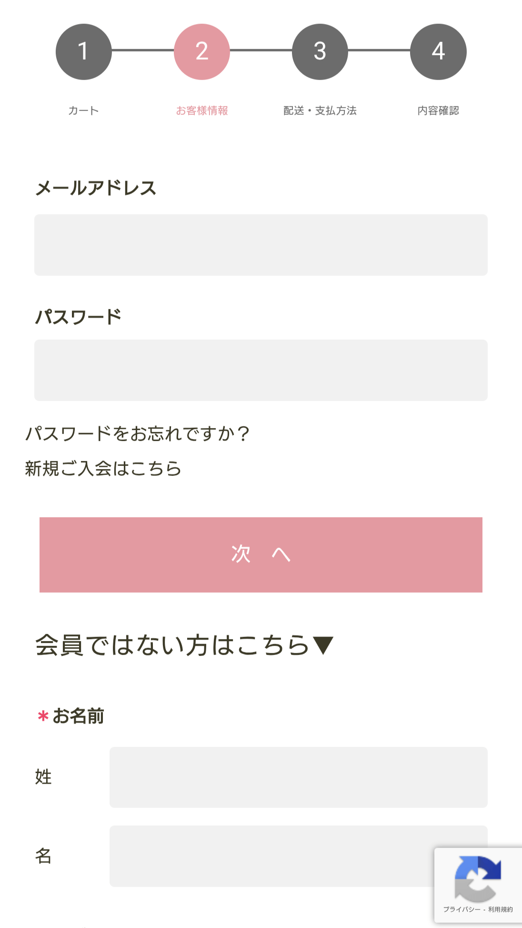
Task: Click the step 4 内容確認 circle
Action: tap(438, 51)
